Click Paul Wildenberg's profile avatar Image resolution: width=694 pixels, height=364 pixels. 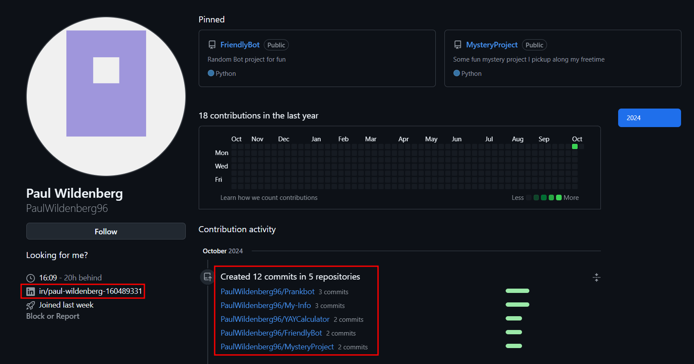point(106,96)
